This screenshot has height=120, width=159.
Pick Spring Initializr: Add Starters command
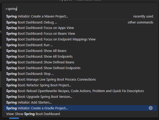(x=80, y=102)
